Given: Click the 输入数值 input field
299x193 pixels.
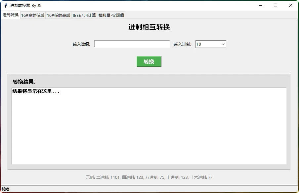Looking at the screenshot, I should pyautogui.click(x=132, y=44).
